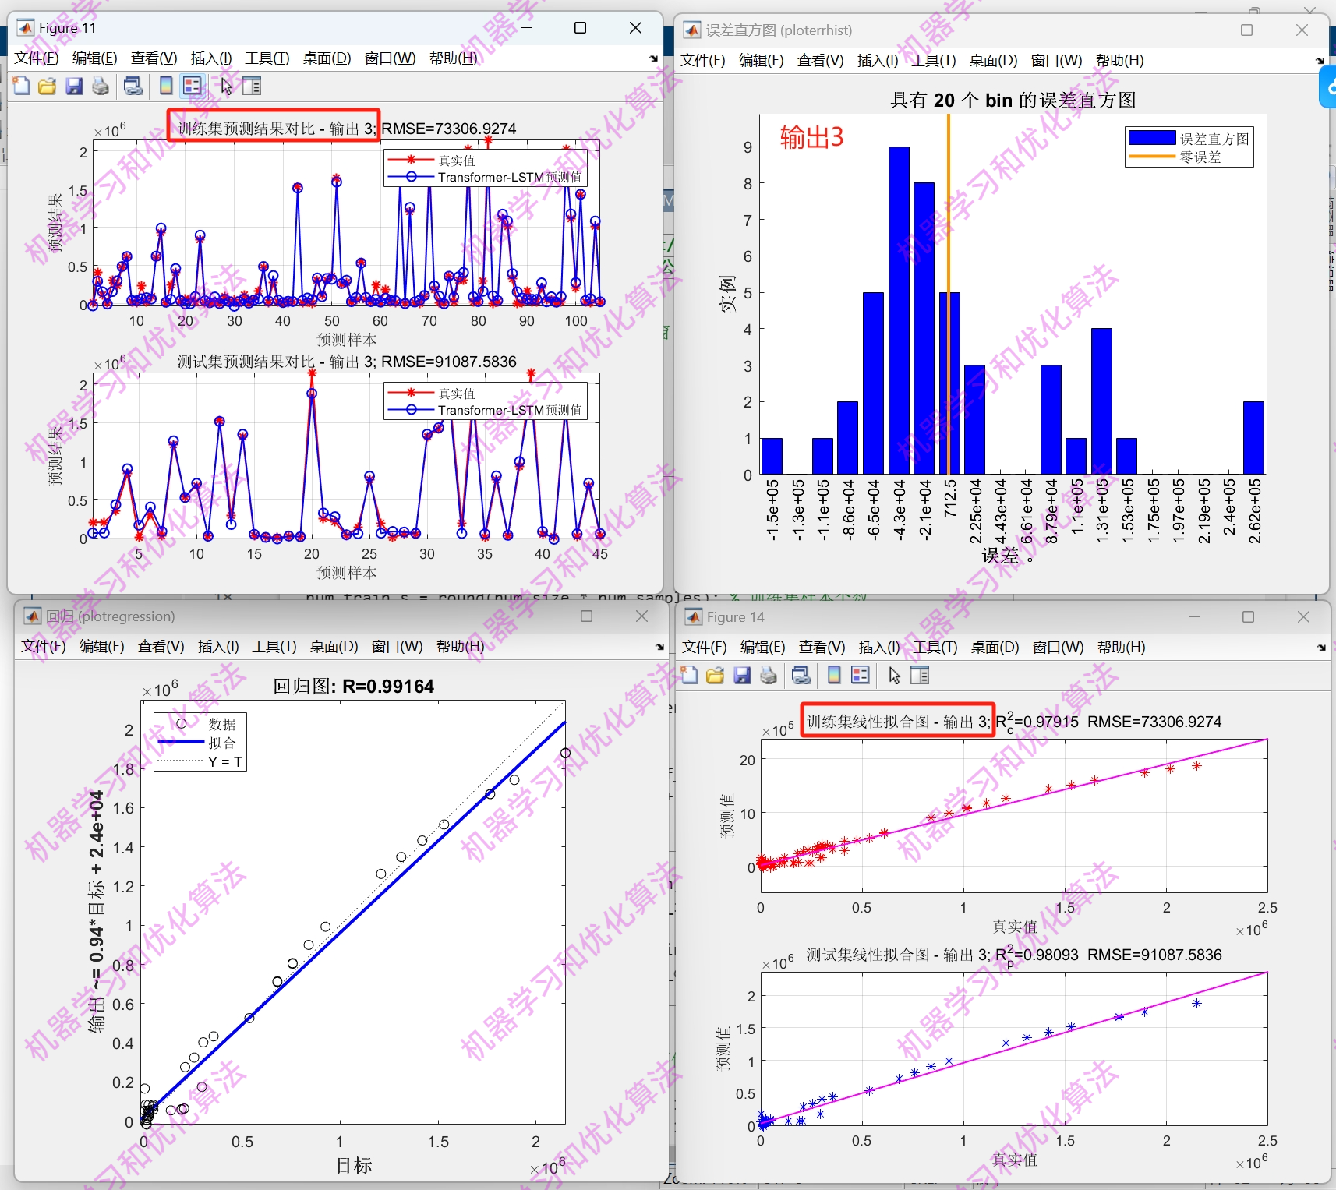Open 工具(T) menu in Figure 11
Viewport: 1336px width, 1190px height.
pyautogui.click(x=267, y=58)
